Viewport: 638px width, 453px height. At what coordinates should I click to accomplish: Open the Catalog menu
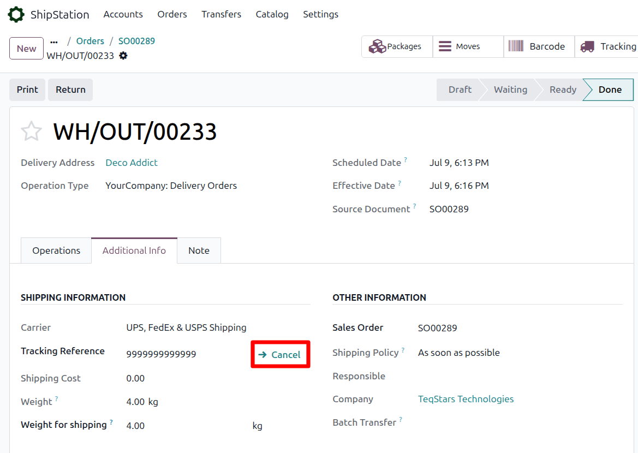click(272, 14)
